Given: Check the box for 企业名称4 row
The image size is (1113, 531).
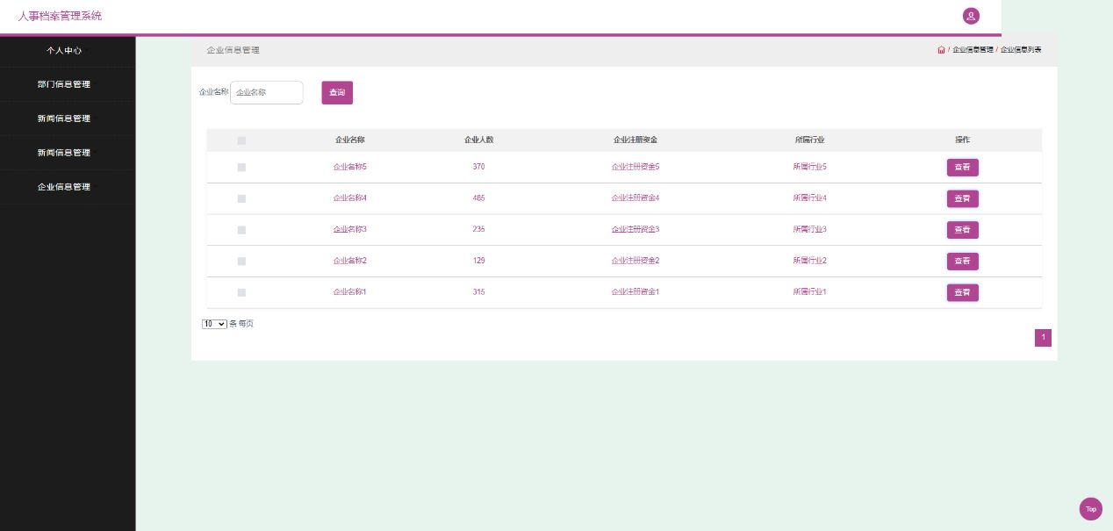Looking at the screenshot, I should 241,198.
